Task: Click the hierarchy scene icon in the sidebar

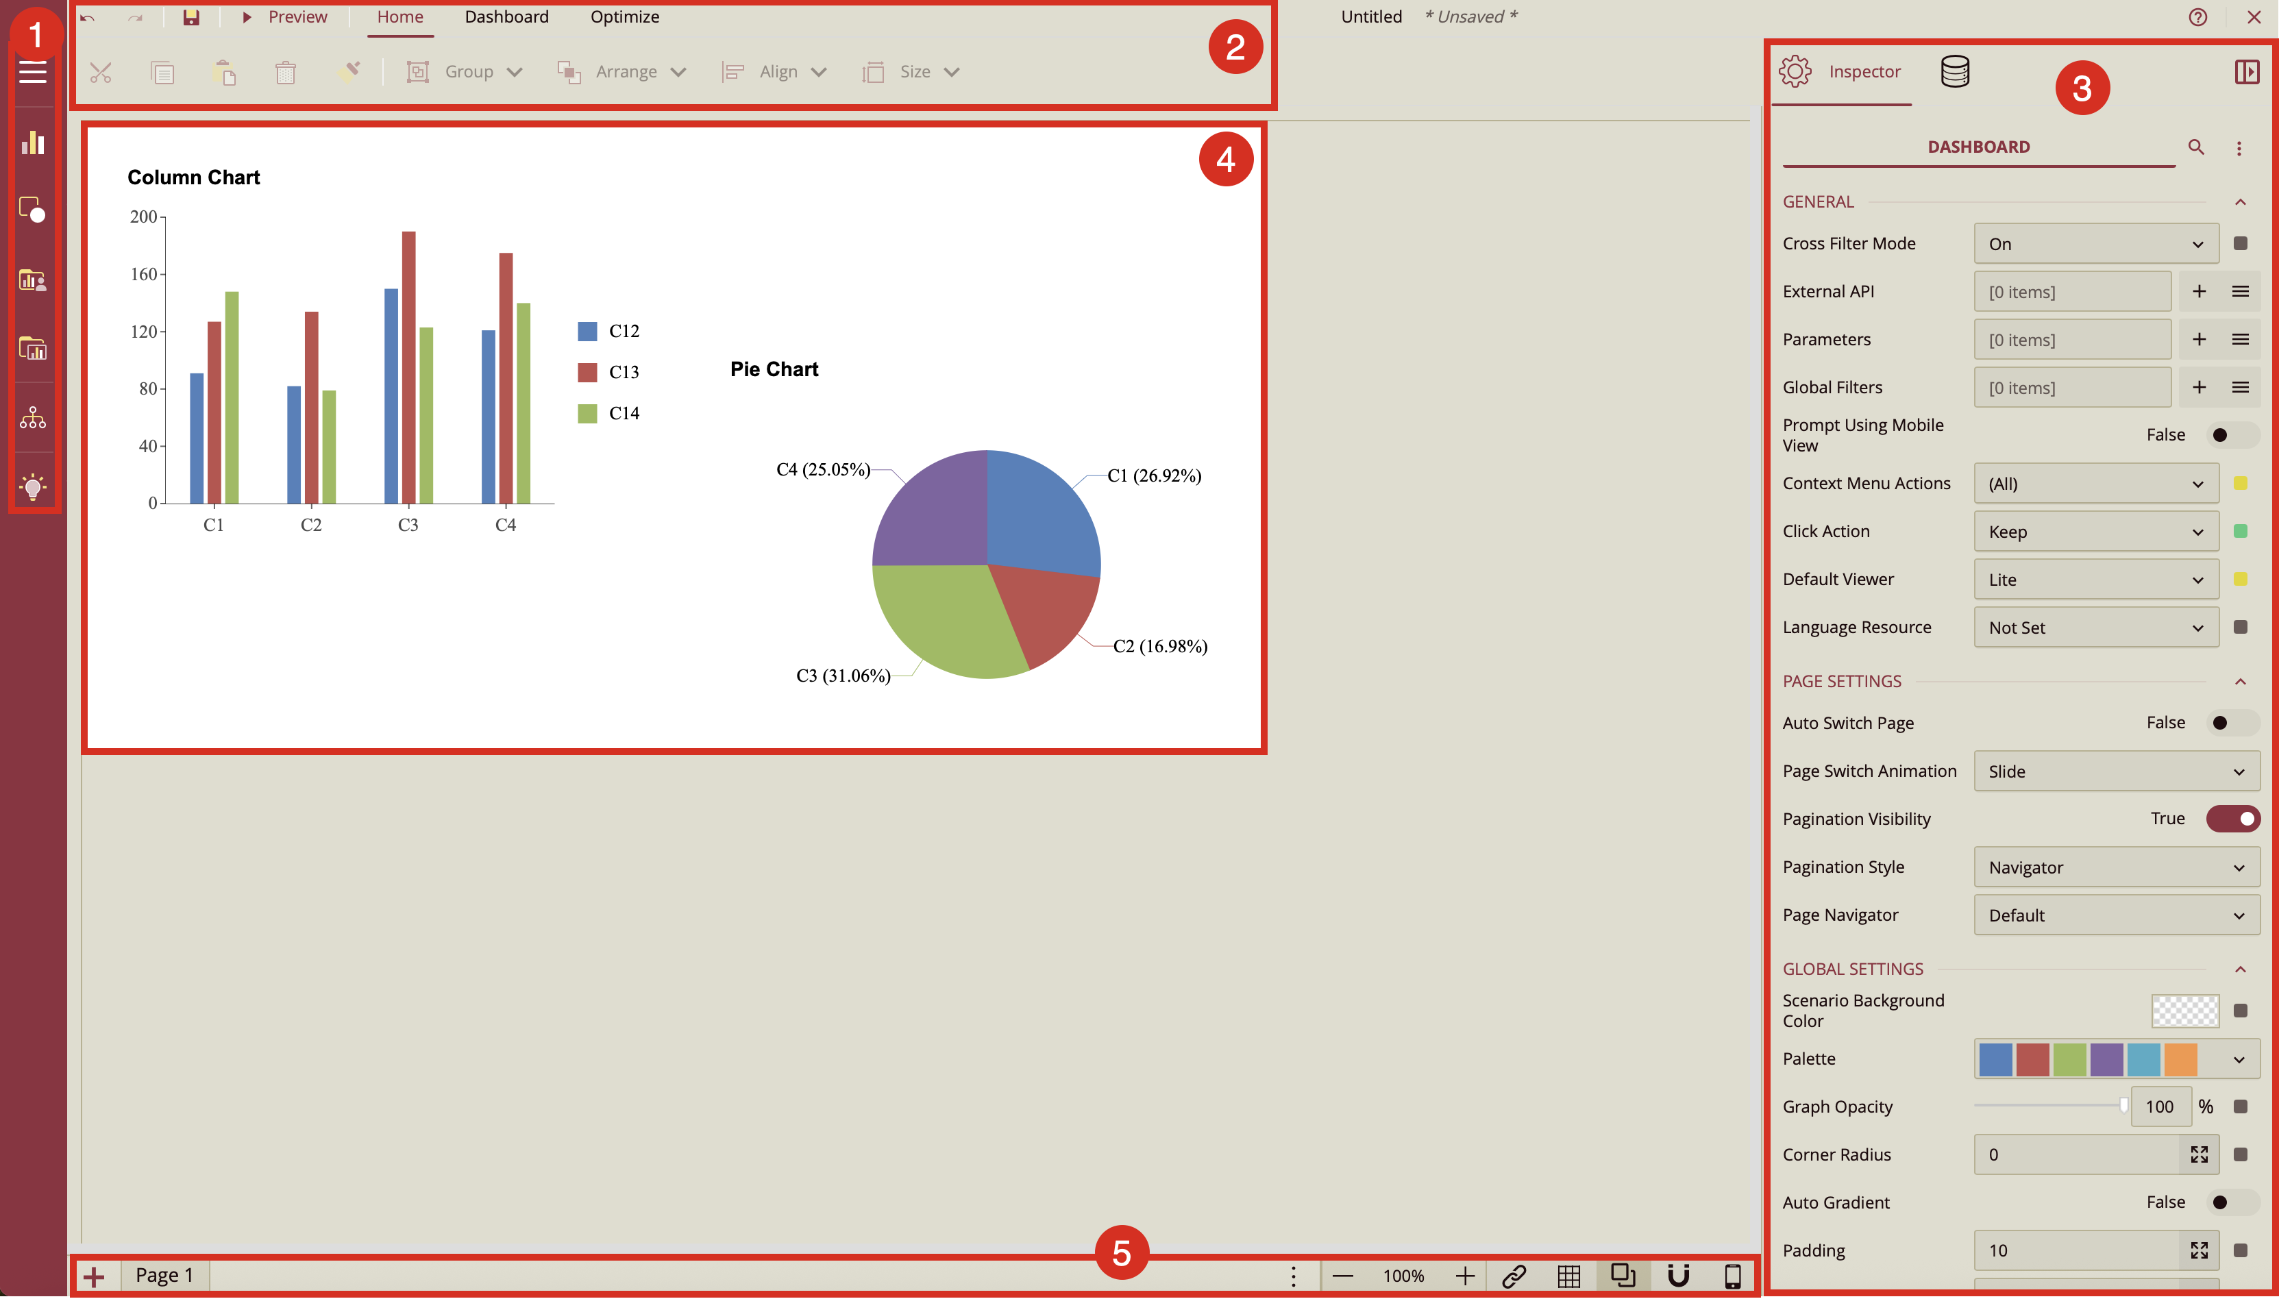Action: 33,417
